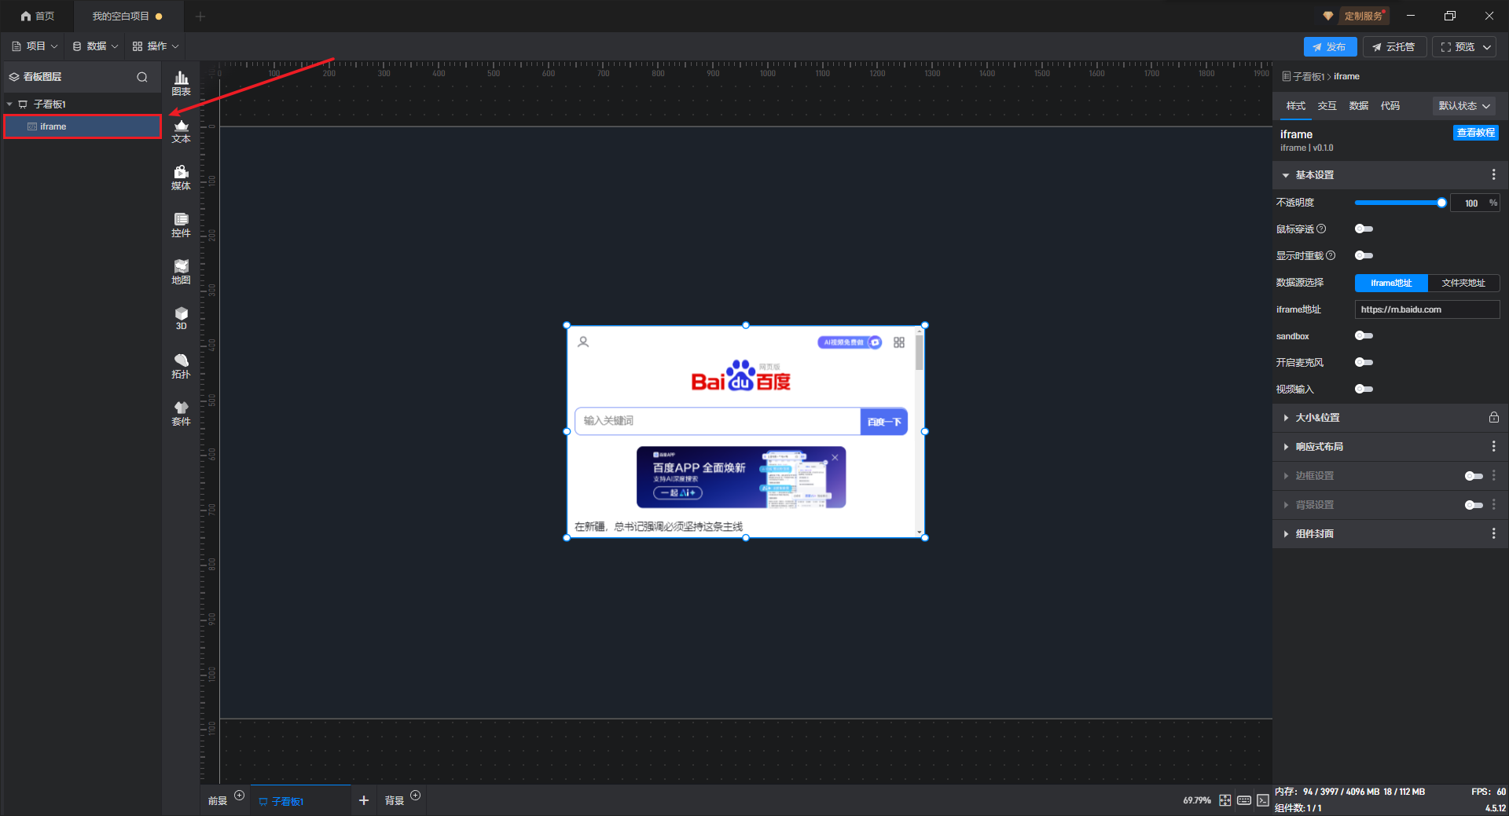1509x816 pixels.
Task: Open the 组件封面 more options menu
Action: pos(1493,534)
